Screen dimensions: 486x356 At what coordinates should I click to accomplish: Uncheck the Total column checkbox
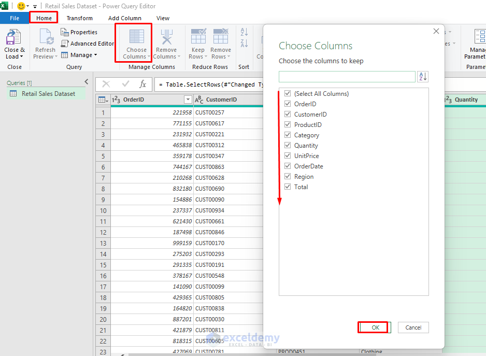point(288,187)
